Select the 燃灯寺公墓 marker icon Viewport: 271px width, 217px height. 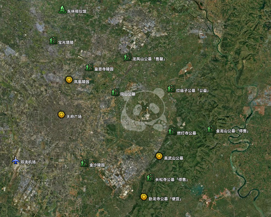tap(172, 132)
